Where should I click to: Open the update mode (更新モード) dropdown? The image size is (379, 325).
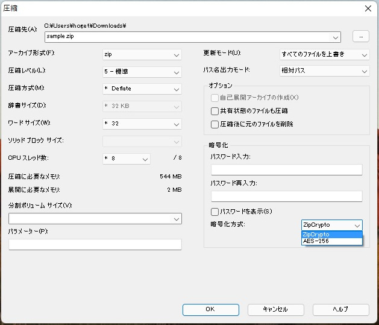pos(325,55)
